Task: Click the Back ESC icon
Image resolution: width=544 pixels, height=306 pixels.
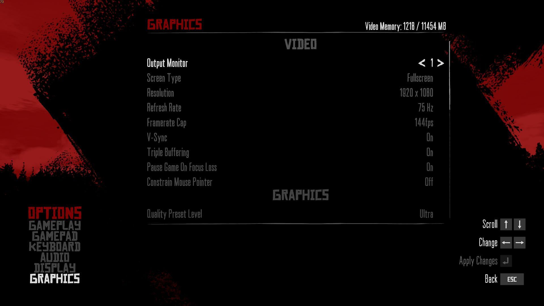Action: (512, 279)
